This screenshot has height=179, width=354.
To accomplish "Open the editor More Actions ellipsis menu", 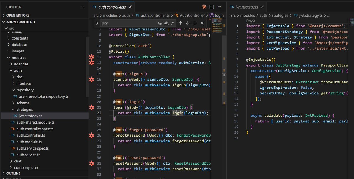I will click(220, 7).
